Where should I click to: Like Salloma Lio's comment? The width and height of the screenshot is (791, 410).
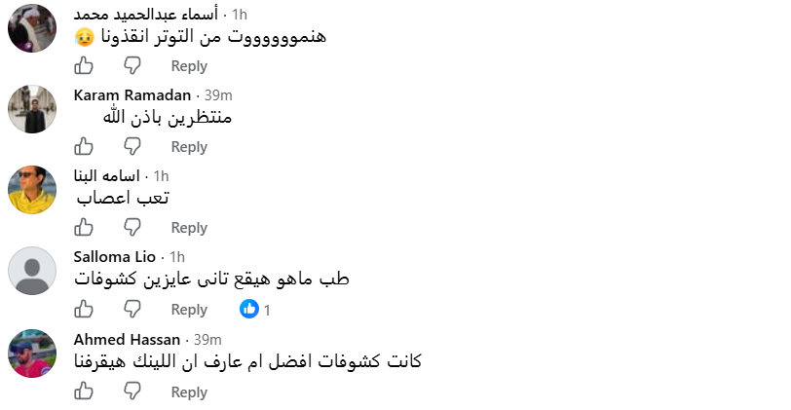point(84,309)
